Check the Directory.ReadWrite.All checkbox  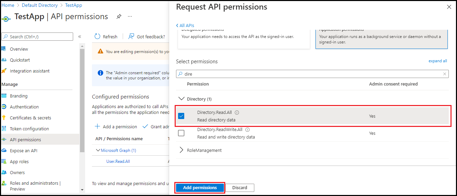pos(181,133)
